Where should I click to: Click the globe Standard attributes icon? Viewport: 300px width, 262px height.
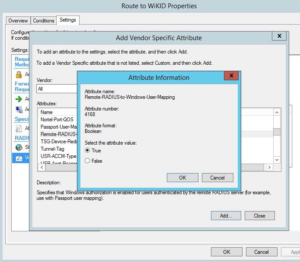tap(19, 147)
